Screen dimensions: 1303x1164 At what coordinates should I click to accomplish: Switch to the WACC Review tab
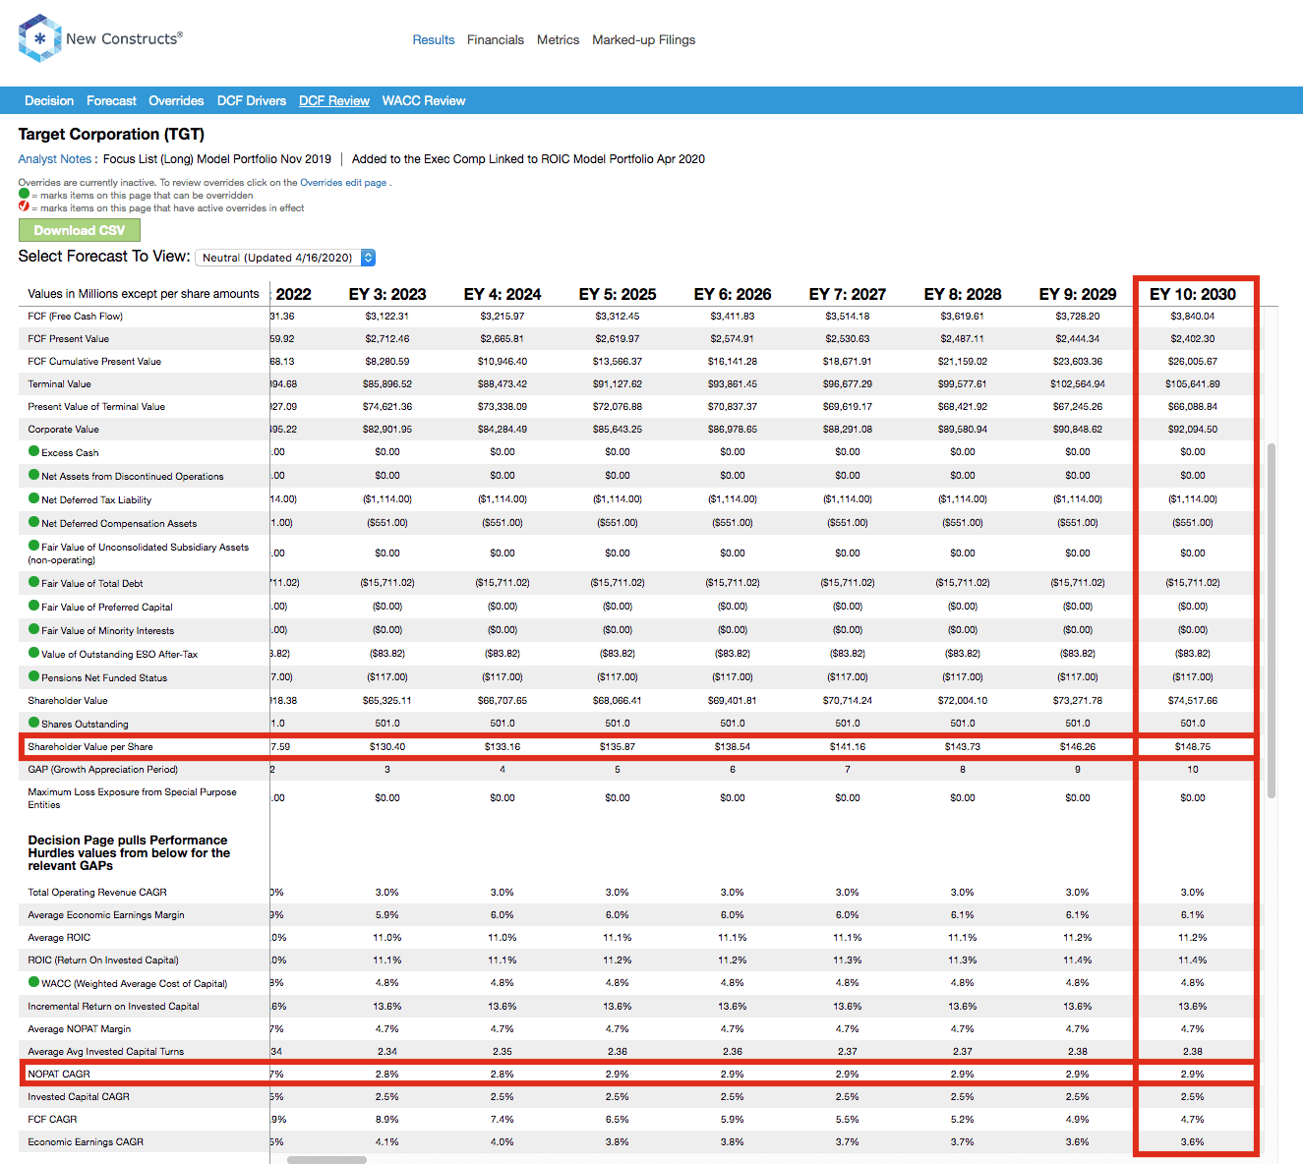pos(424,101)
